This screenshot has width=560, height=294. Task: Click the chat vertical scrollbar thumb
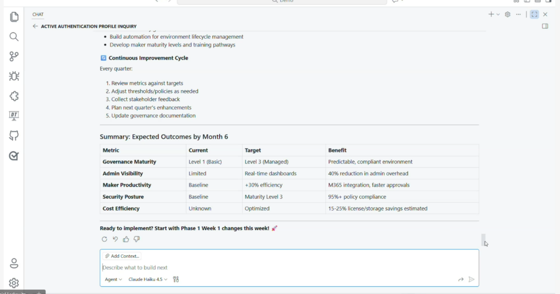click(x=483, y=240)
